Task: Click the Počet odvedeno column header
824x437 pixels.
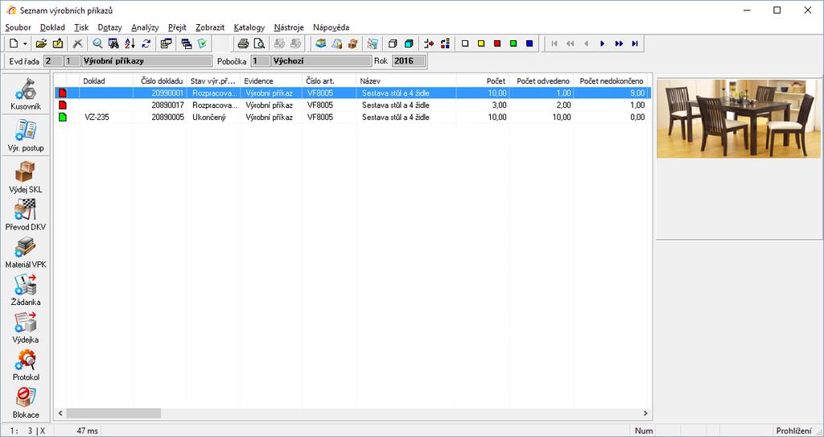Action: click(542, 81)
